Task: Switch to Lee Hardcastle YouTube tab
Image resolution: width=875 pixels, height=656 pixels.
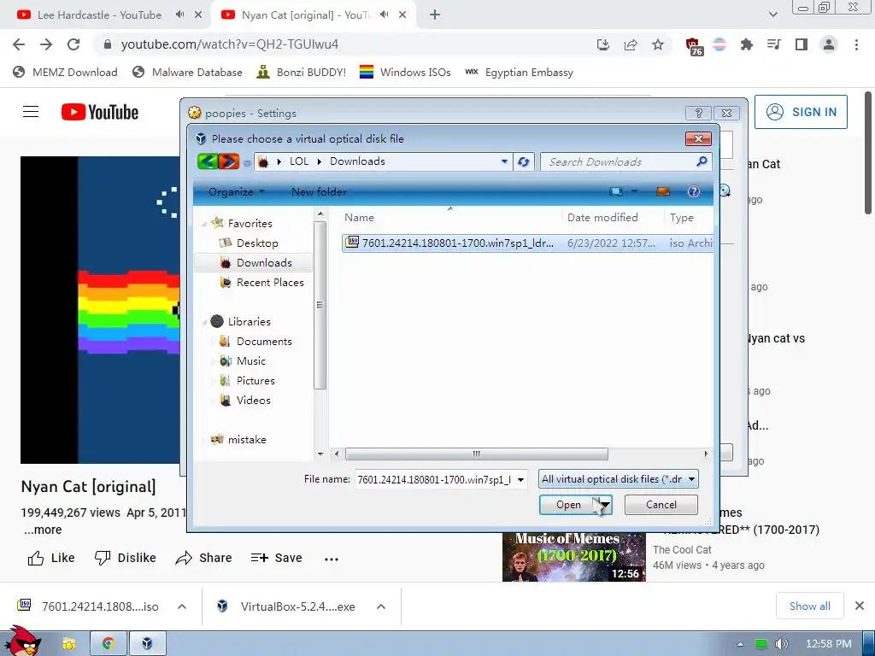Action: [99, 15]
